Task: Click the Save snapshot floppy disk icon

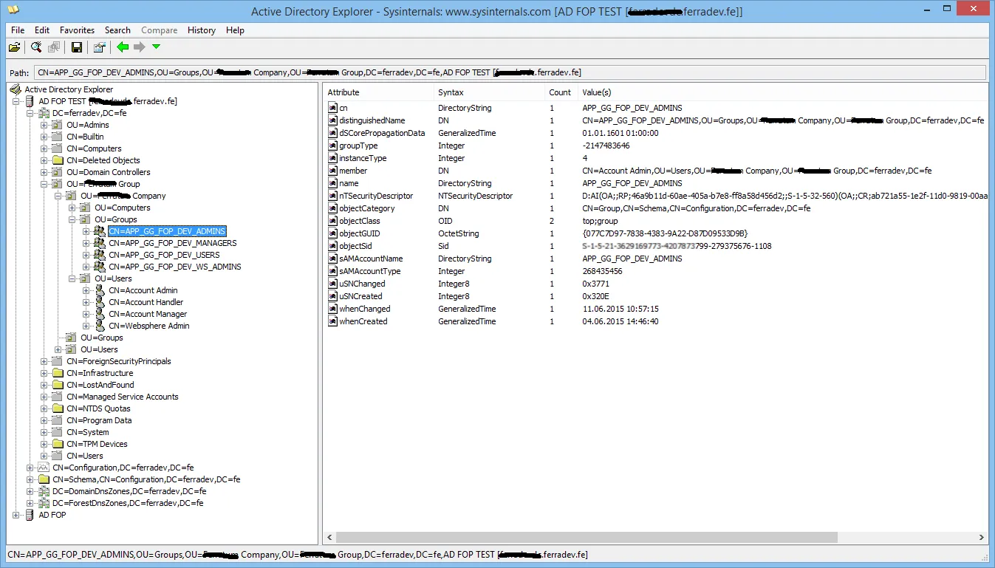Action: pos(77,47)
